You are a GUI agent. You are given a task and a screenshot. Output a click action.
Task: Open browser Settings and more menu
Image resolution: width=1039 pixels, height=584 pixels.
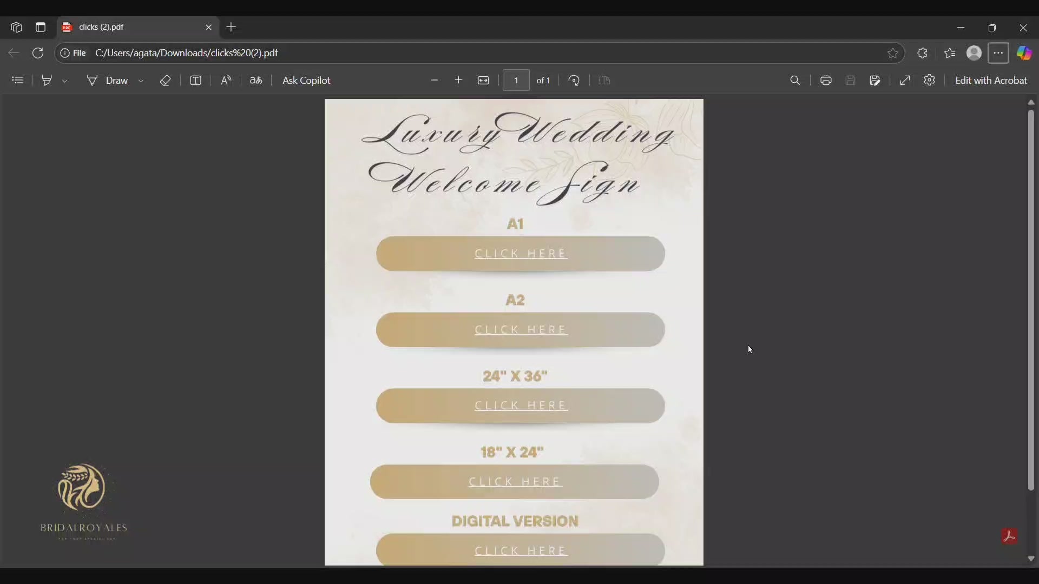click(998, 53)
